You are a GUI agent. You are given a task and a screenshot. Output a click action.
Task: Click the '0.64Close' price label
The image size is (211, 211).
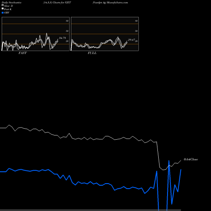coord(191,160)
